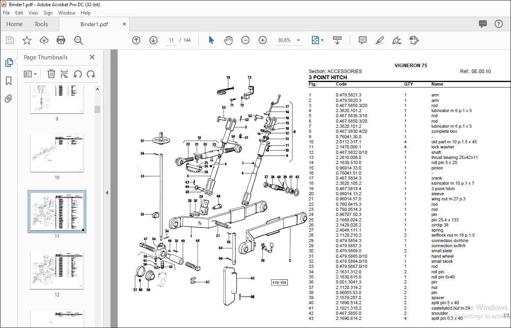This screenshot has height=328, width=511.
Task: Click the '3 POINT HITCH' title text
Action: 328,77
